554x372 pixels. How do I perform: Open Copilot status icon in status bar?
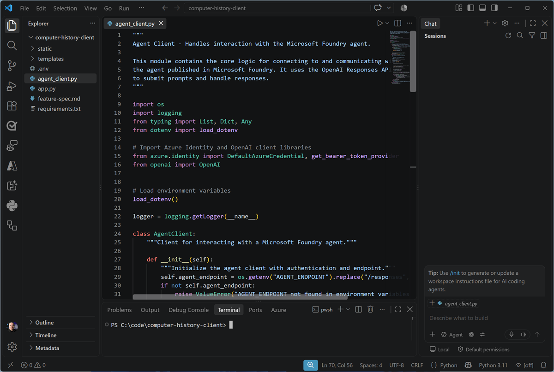pos(468,365)
